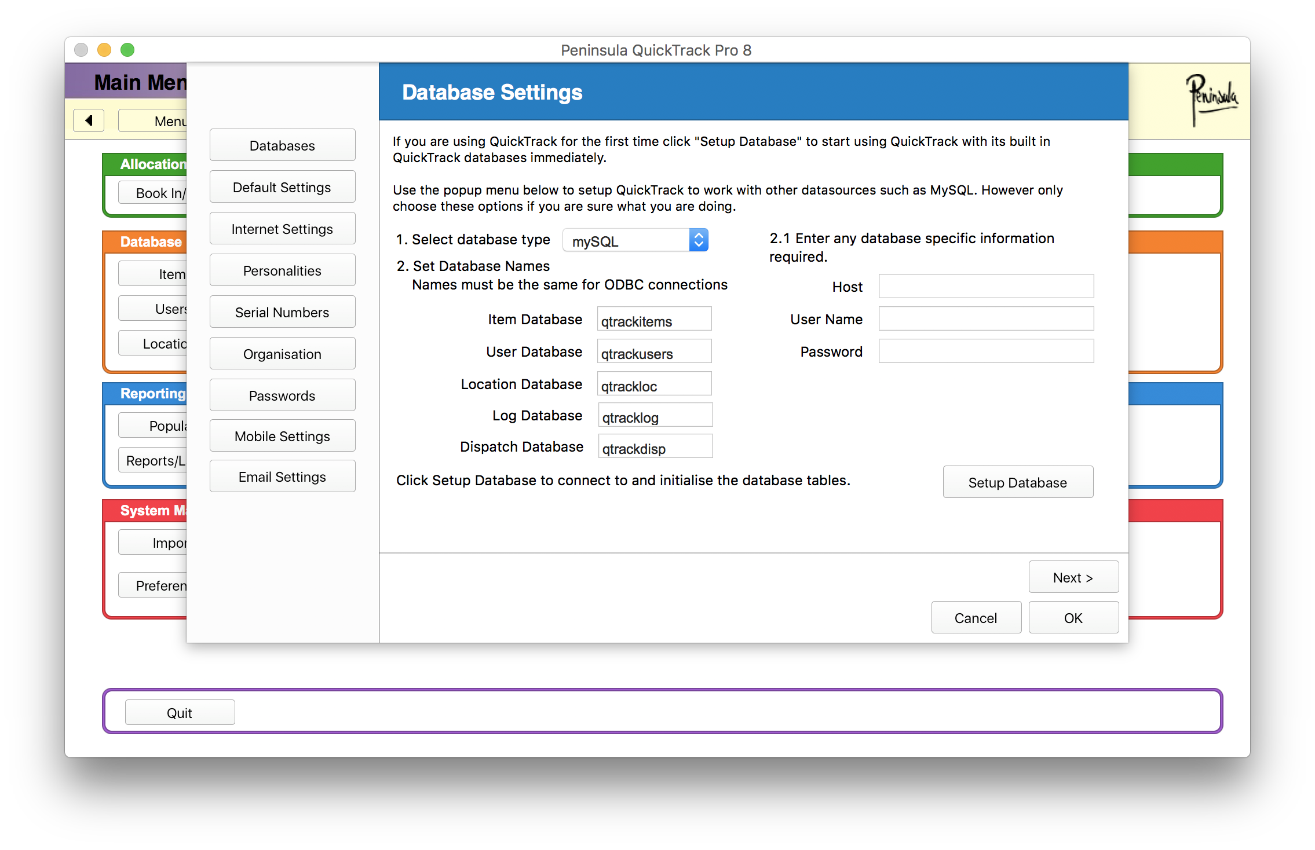The height and width of the screenshot is (850, 1315).
Task: Click the Password input field
Action: [x=985, y=351]
